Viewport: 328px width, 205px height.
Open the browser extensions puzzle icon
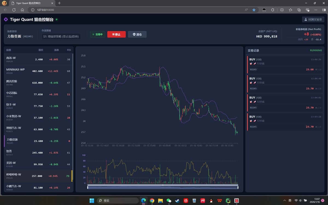click(x=273, y=10)
